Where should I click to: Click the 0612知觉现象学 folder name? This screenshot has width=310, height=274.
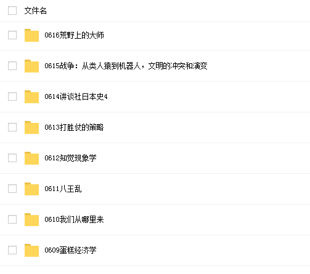70,158
